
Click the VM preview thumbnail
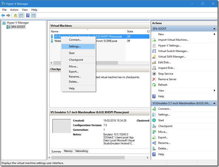coord(62,126)
